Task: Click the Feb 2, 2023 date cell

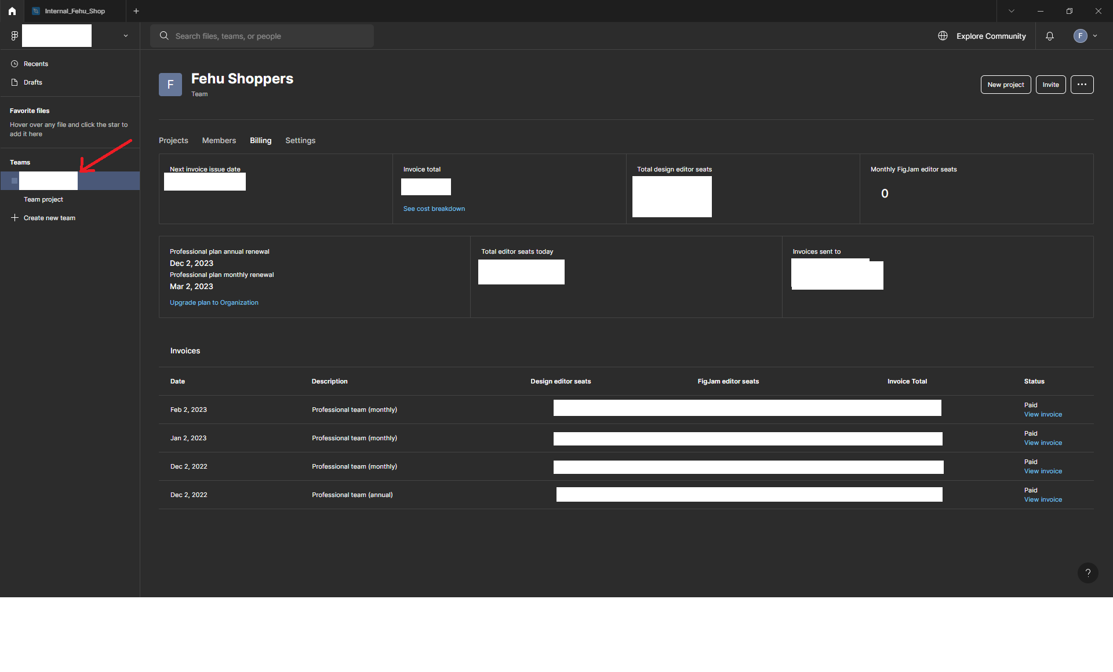Action: pyautogui.click(x=188, y=410)
